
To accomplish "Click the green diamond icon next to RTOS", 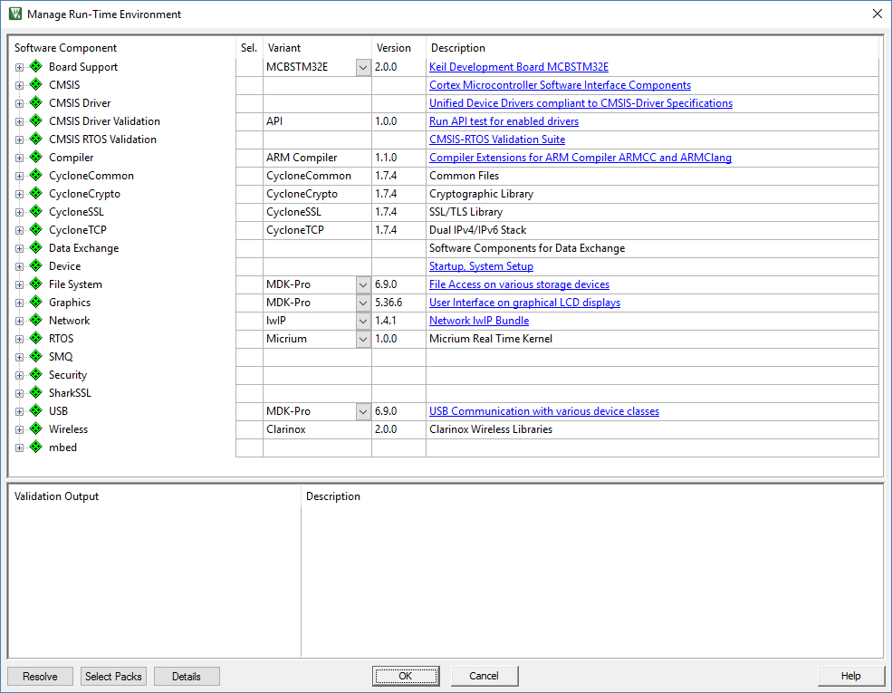I will click(36, 338).
